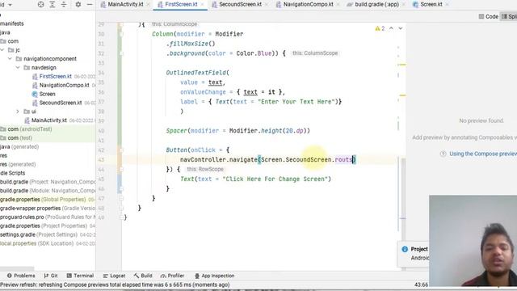Screen dimensions: 517x291
Task: Open the App Inspection tool window
Action: click(214, 276)
